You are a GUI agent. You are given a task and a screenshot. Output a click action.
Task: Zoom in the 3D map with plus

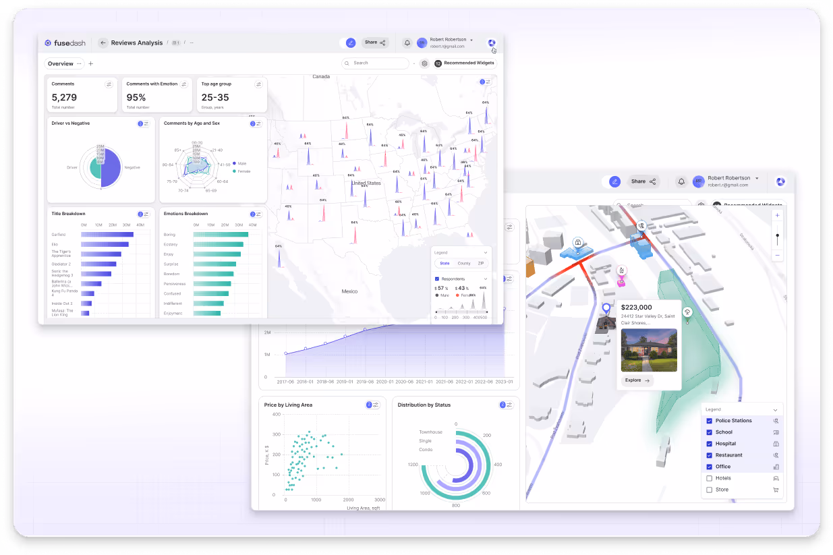(778, 215)
